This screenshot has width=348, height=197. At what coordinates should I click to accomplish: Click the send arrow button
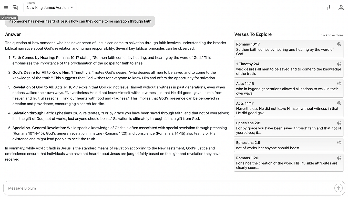pyautogui.click(x=338, y=188)
